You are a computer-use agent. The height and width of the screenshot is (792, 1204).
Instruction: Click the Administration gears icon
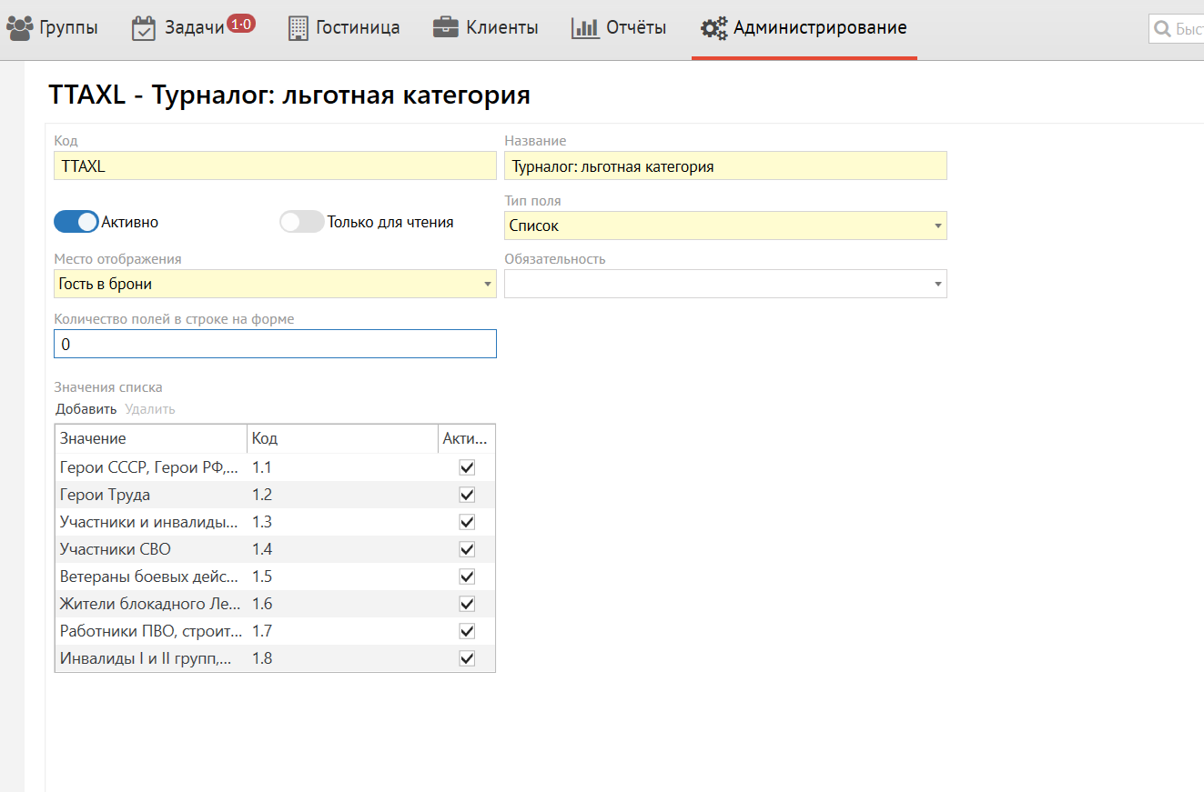pyautogui.click(x=713, y=27)
